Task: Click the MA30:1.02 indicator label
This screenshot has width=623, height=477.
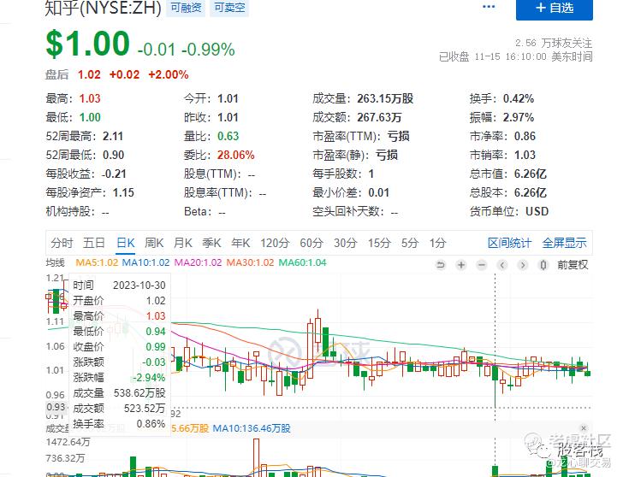Action: 250,262
